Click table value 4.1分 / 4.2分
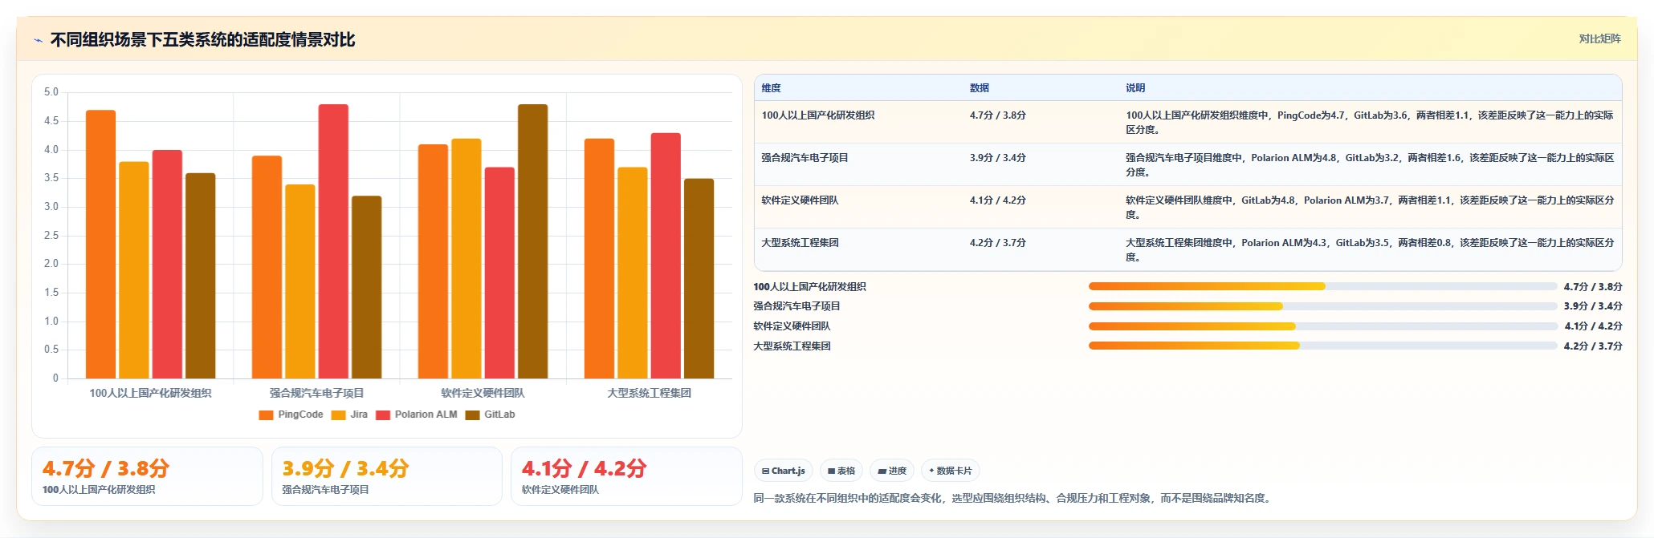The width and height of the screenshot is (1654, 538). (997, 200)
